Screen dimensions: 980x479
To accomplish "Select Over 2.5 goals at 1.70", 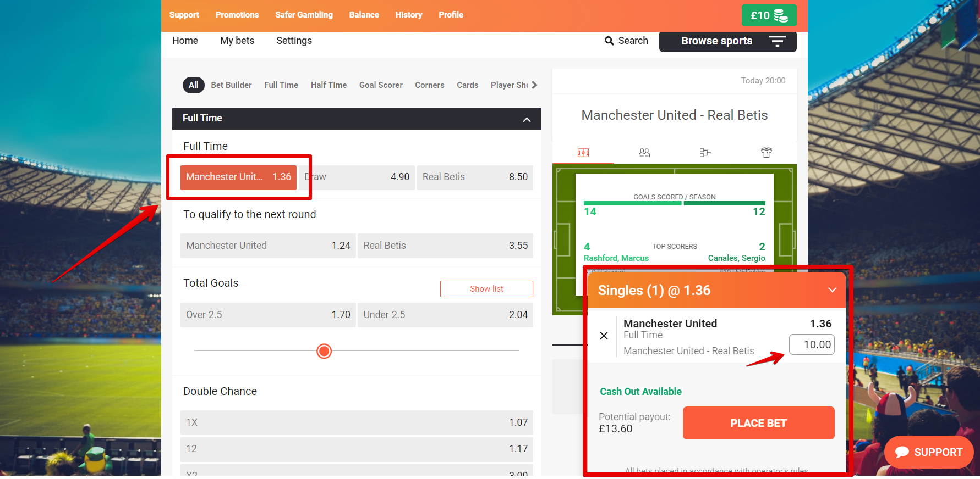I will point(268,315).
